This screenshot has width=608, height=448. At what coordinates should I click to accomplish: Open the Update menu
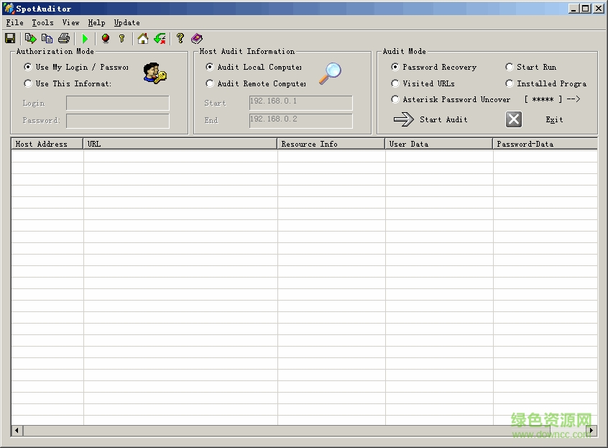click(126, 22)
